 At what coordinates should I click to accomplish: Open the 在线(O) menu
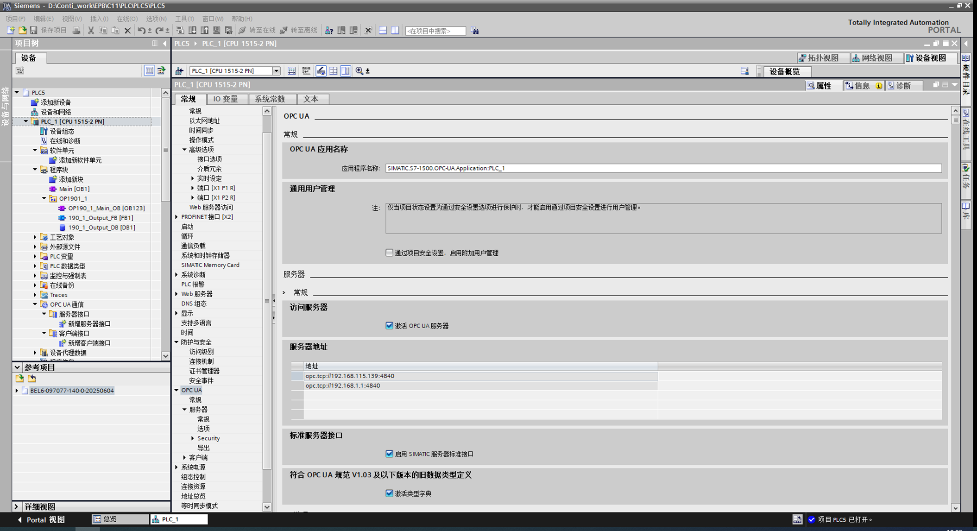pos(126,19)
